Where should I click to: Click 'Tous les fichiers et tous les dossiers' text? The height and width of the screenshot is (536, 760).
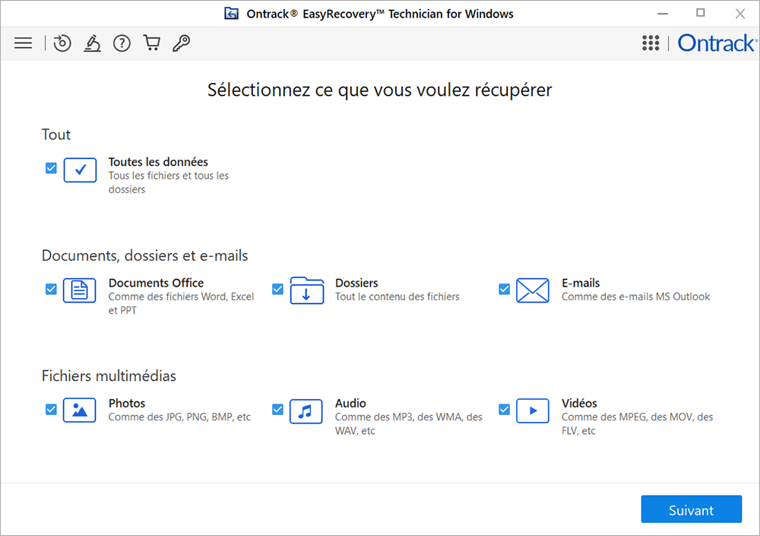coord(168,182)
